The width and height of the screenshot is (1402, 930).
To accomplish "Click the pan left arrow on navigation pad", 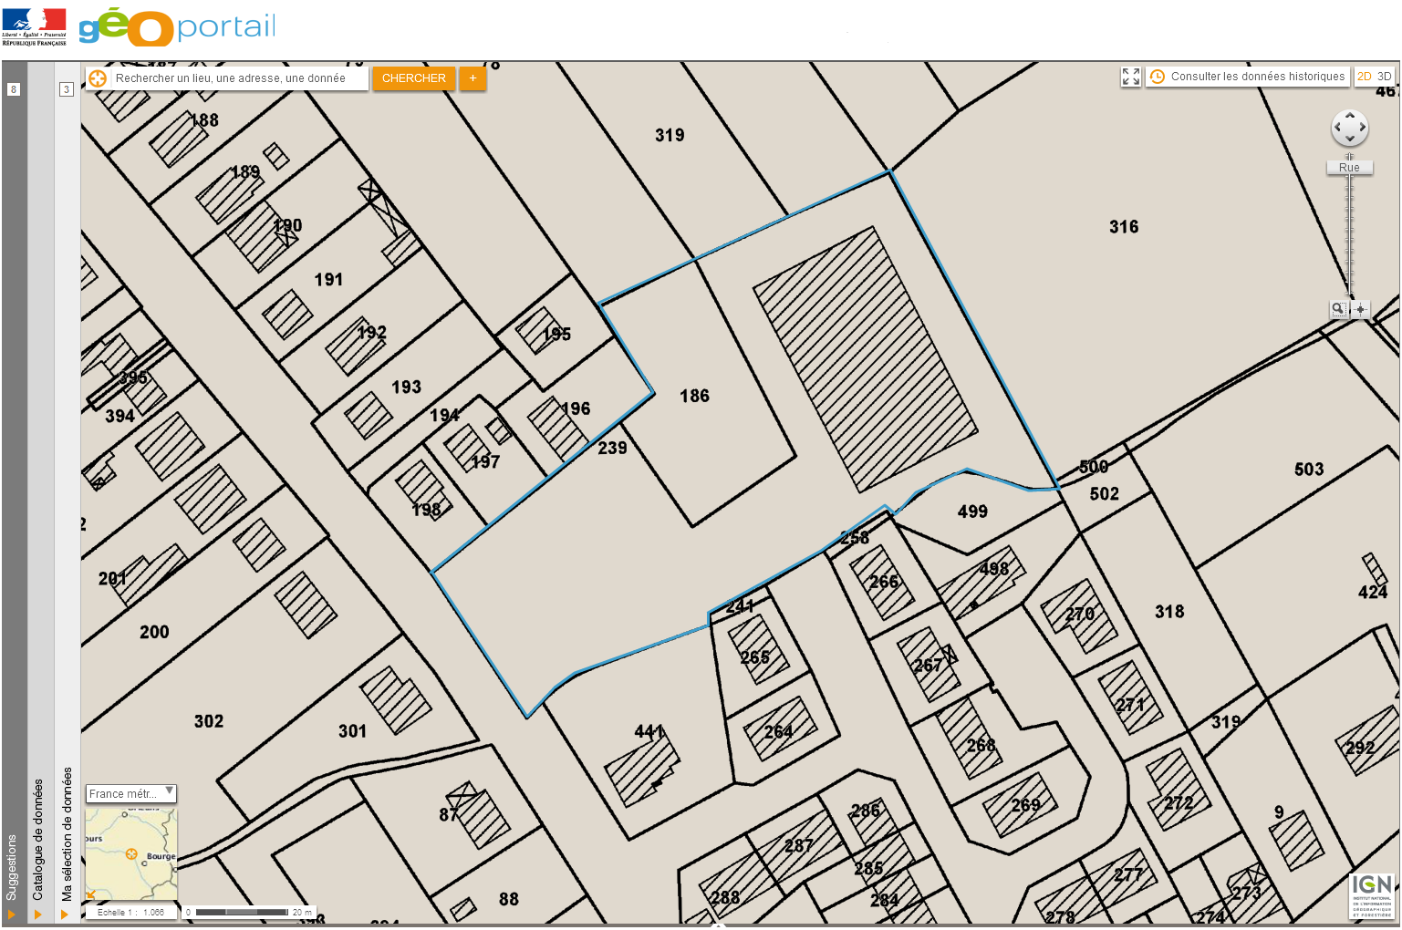I will point(1337,128).
